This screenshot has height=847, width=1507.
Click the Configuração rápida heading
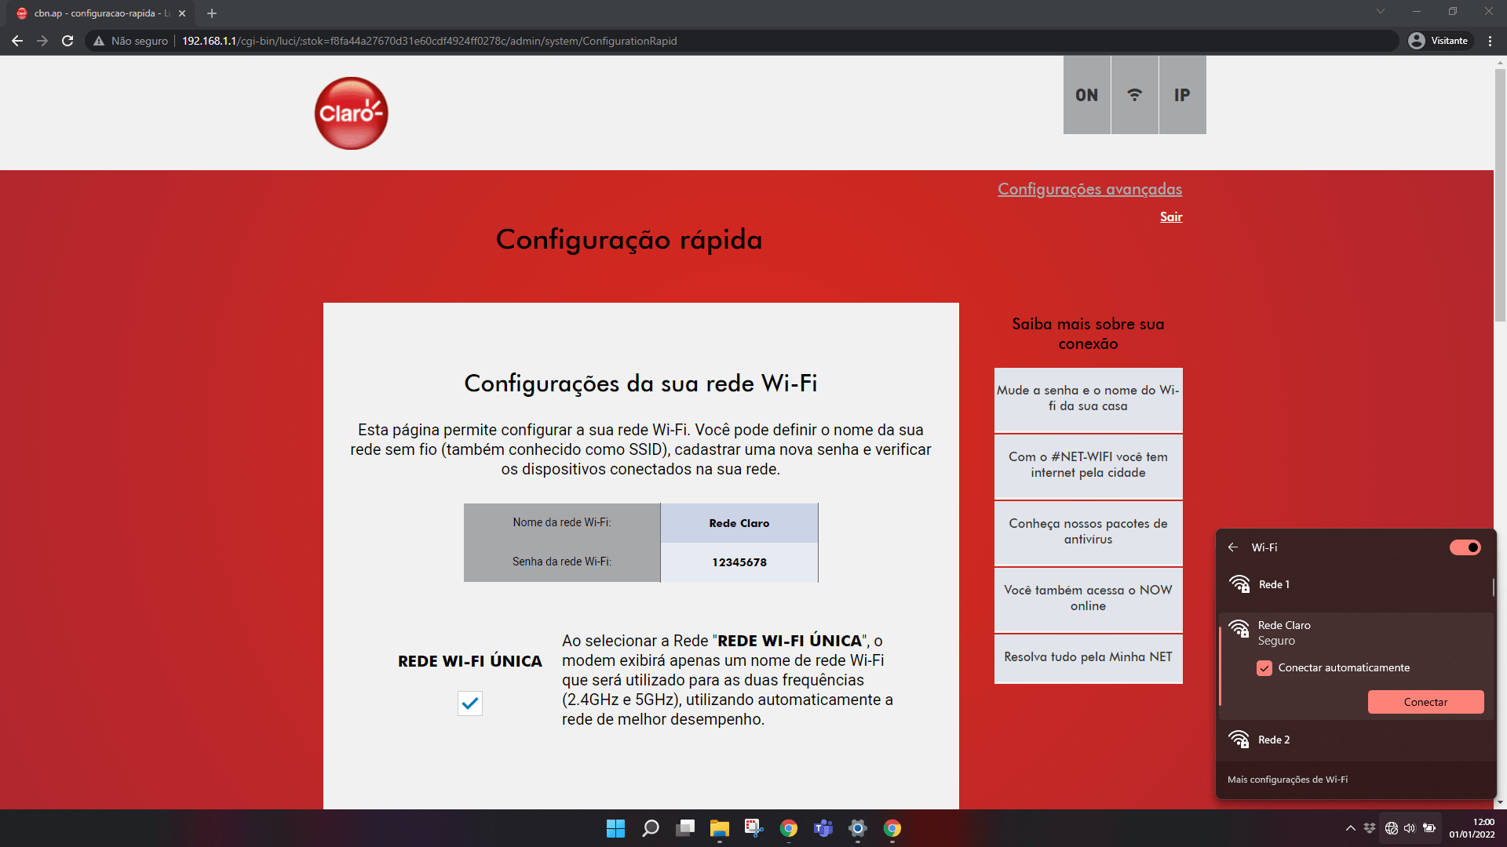tap(629, 239)
